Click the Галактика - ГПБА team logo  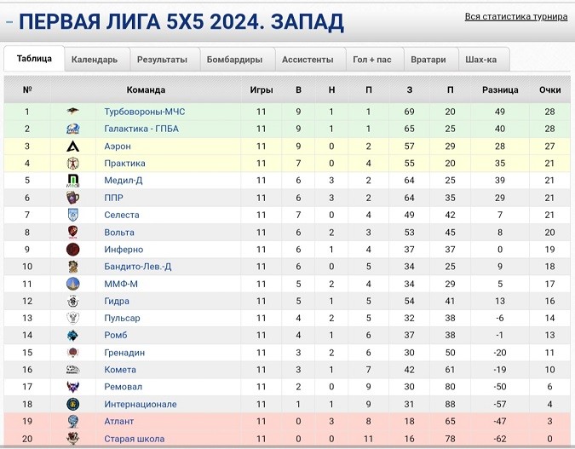[x=72, y=129]
